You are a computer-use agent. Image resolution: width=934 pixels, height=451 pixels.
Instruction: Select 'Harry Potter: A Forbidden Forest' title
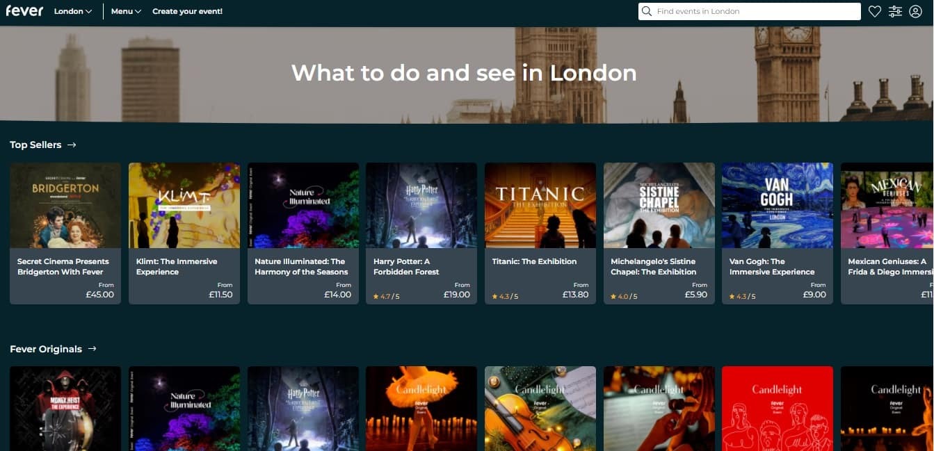point(406,266)
